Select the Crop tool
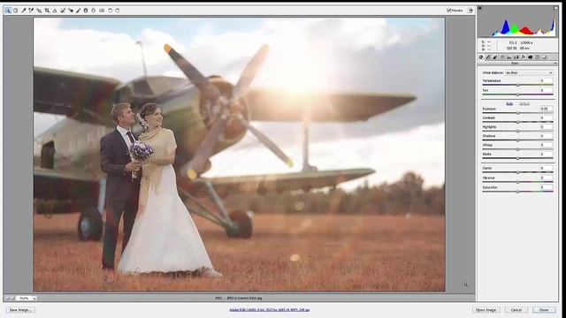Image resolution: width=566 pixels, height=318 pixels. click(47, 11)
